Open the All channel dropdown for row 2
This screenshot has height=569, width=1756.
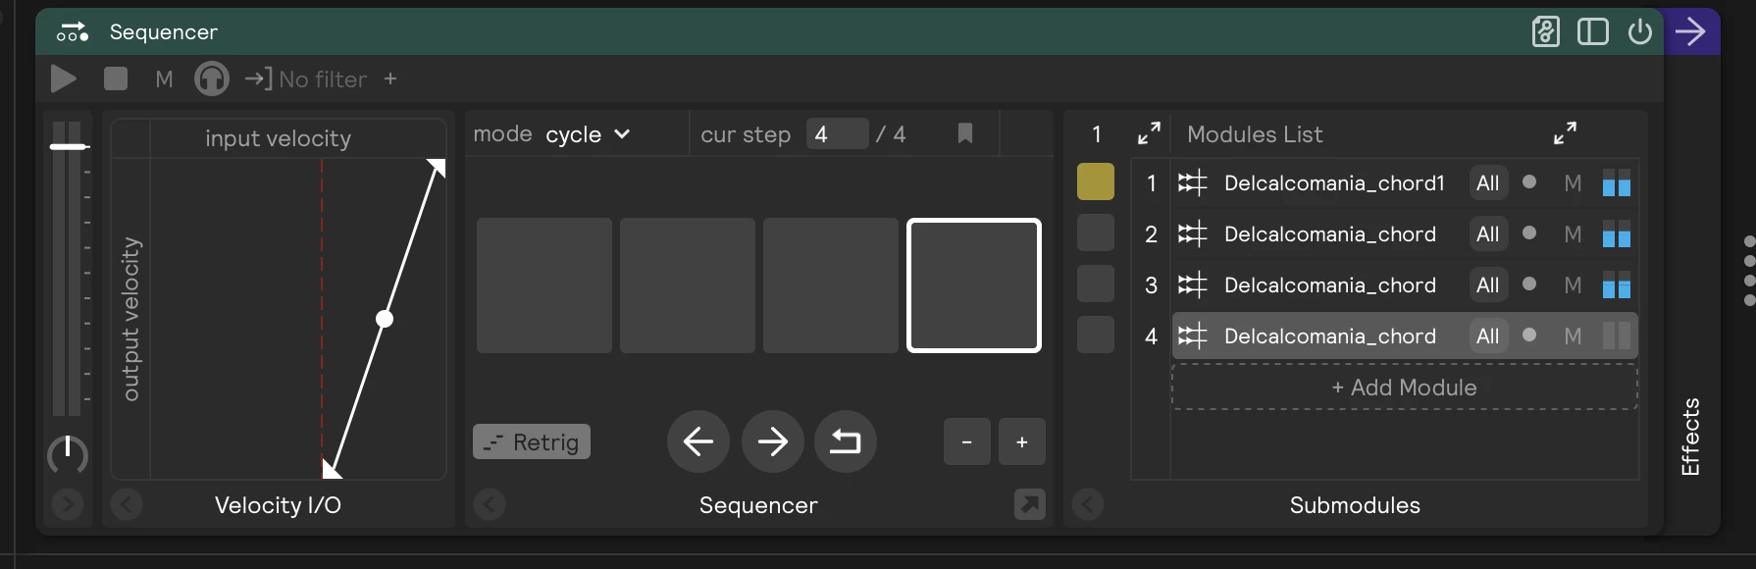pos(1488,234)
